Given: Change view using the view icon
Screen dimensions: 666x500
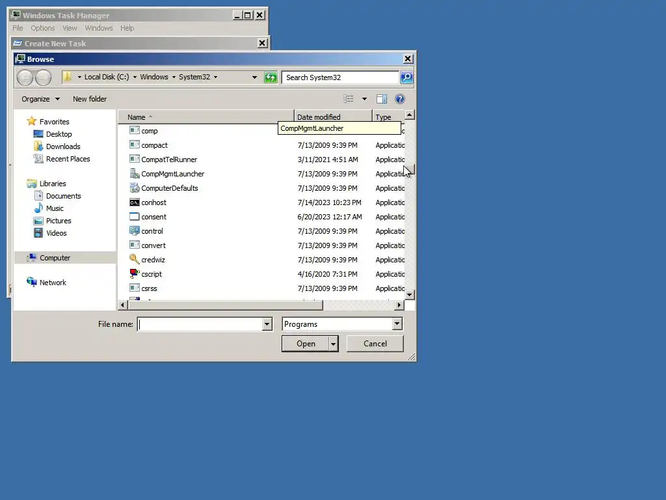Looking at the screenshot, I should pos(349,99).
